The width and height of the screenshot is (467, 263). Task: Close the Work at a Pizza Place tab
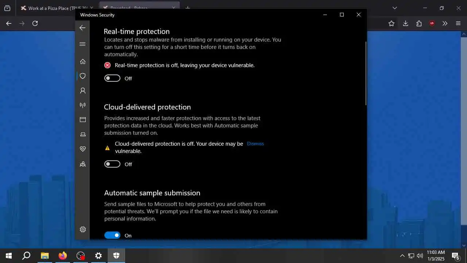[92, 8]
